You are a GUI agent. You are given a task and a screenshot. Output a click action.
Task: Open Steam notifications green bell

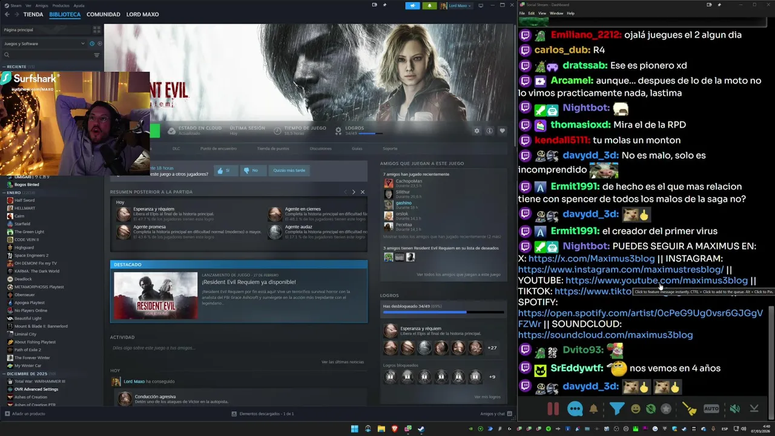pyautogui.click(x=430, y=5)
